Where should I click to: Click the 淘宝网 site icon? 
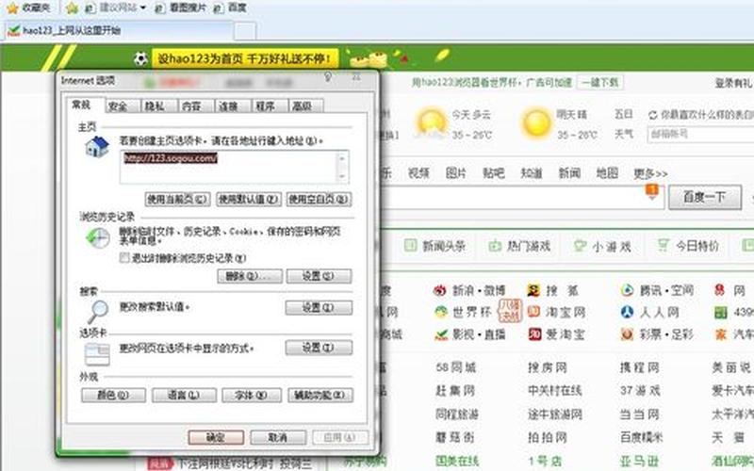[x=533, y=312]
